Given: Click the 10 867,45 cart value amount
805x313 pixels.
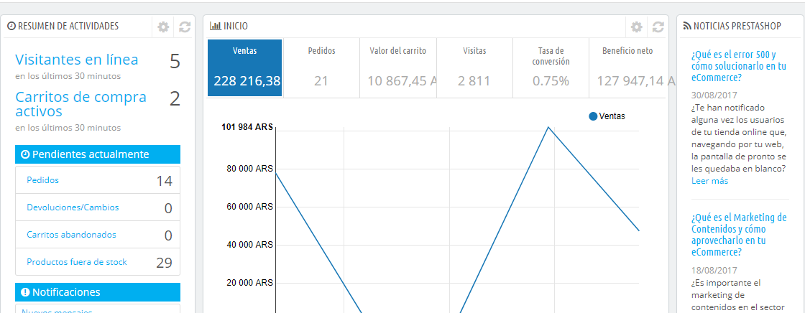Looking at the screenshot, I should [x=402, y=81].
